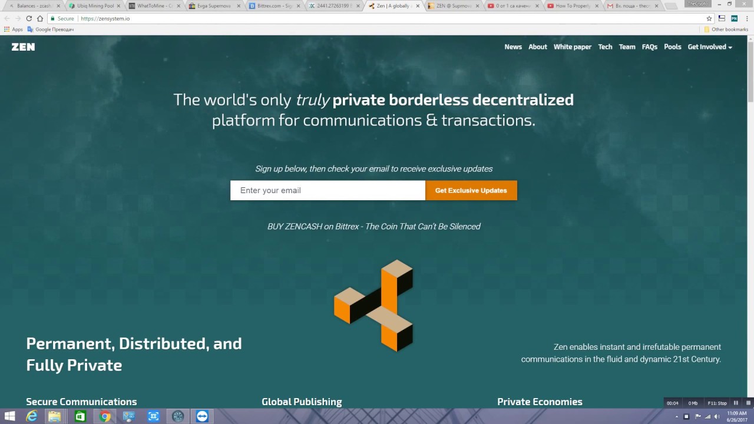Image resolution: width=754 pixels, height=424 pixels.
Task: Open the Windows Store taskbar icon
Action: coord(80,416)
